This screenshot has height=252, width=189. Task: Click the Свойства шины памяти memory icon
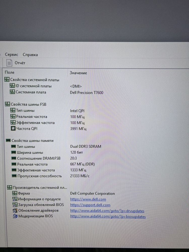[8, 140]
